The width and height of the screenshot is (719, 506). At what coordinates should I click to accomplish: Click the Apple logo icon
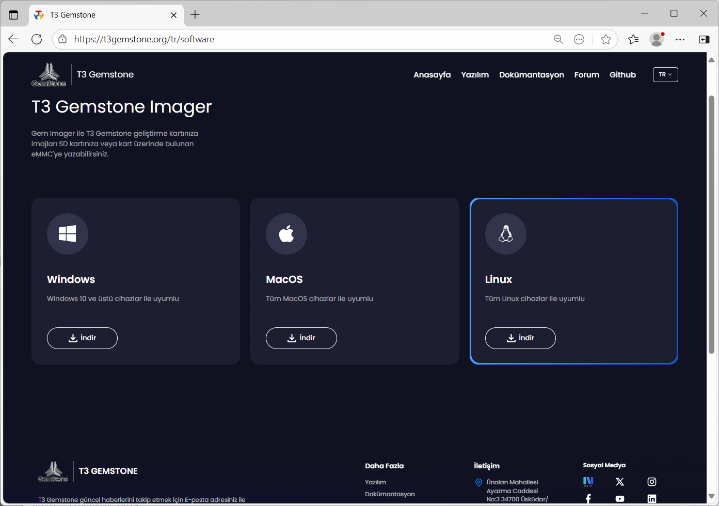(x=286, y=234)
